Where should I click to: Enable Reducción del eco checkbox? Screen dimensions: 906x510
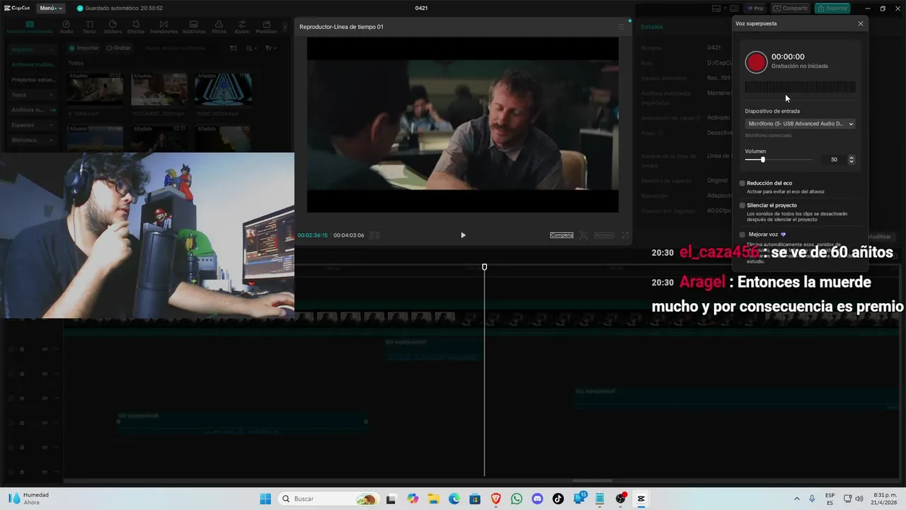click(x=742, y=183)
